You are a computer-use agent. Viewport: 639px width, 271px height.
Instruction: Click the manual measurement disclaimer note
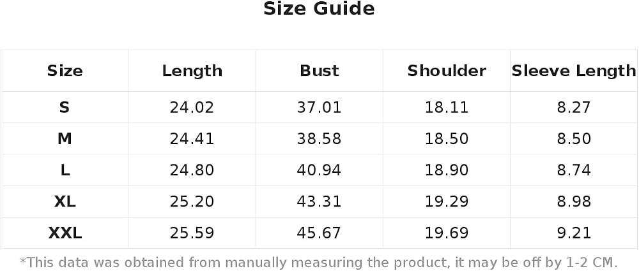tap(319, 261)
